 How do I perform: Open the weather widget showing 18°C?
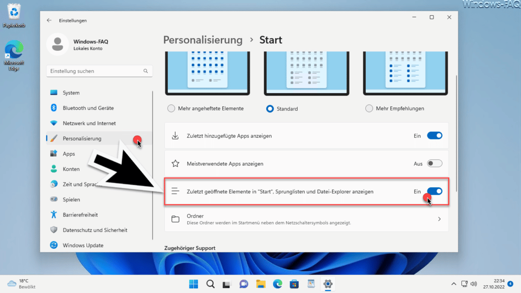pos(21,284)
